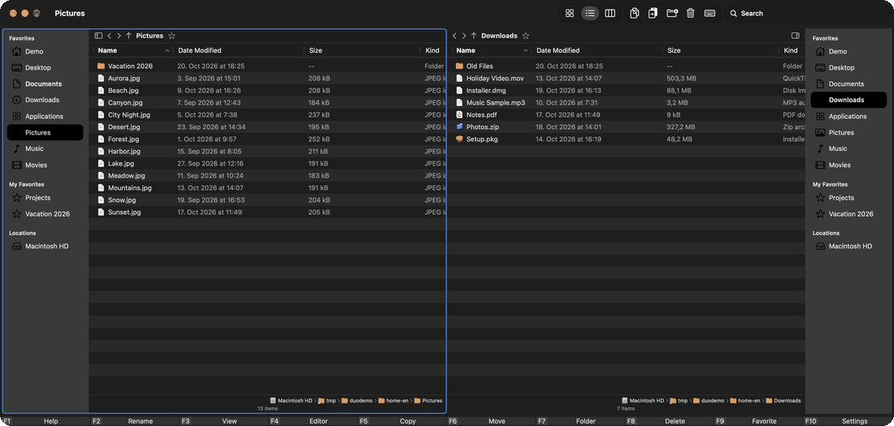Open Macintosh HD in right sidebar
Screen dimensions: 894x426
(x=849, y=246)
